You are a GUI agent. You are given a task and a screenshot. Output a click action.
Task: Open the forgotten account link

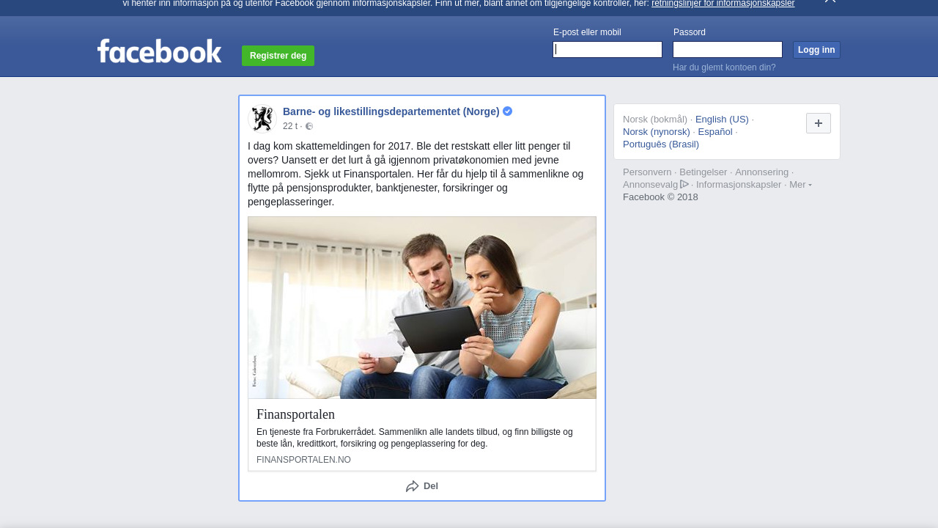click(724, 67)
